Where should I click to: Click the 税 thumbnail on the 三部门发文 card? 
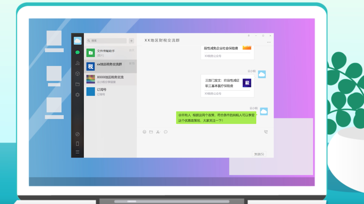[247, 83]
